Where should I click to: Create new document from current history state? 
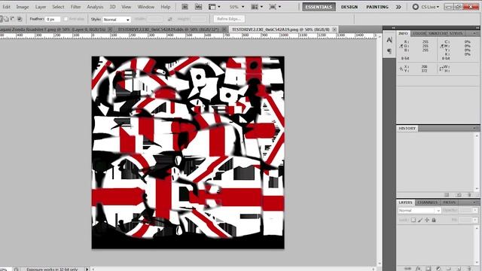447,195
